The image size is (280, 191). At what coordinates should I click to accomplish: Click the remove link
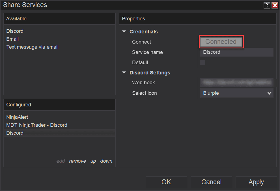click(x=77, y=161)
